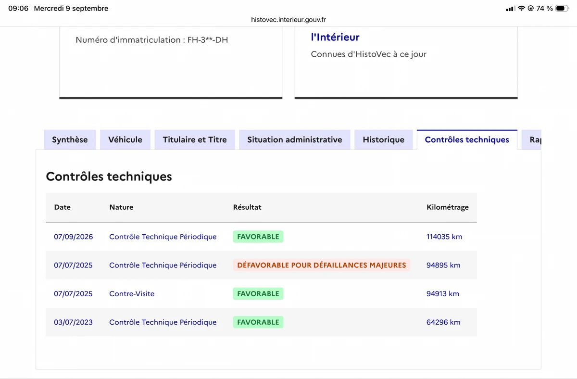
Task: Switch to the Véhicule tab
Action: pyautogui.click(x=125, y=139)
